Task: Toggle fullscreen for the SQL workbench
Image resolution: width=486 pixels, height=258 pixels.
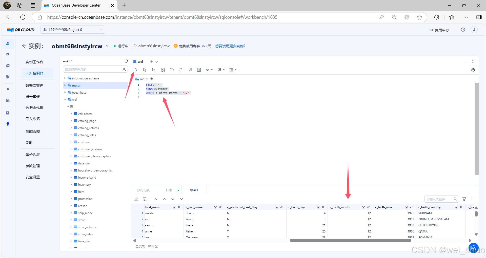Action: pyautogui.click(x=473, y=61)
